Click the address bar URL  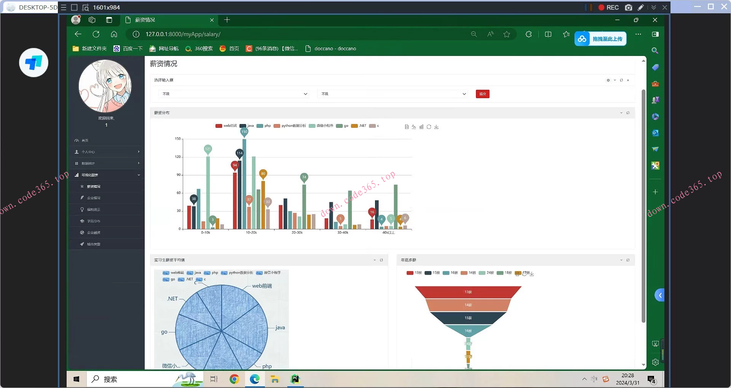[183, 34]
